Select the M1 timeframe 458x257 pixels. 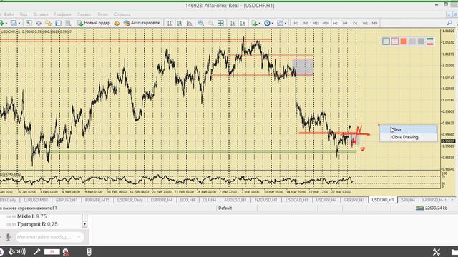click(x=296, y=23)
